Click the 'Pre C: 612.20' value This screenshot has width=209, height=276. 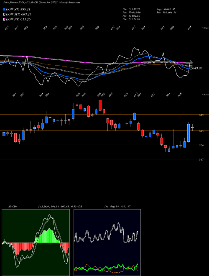(x=131, y=19)
